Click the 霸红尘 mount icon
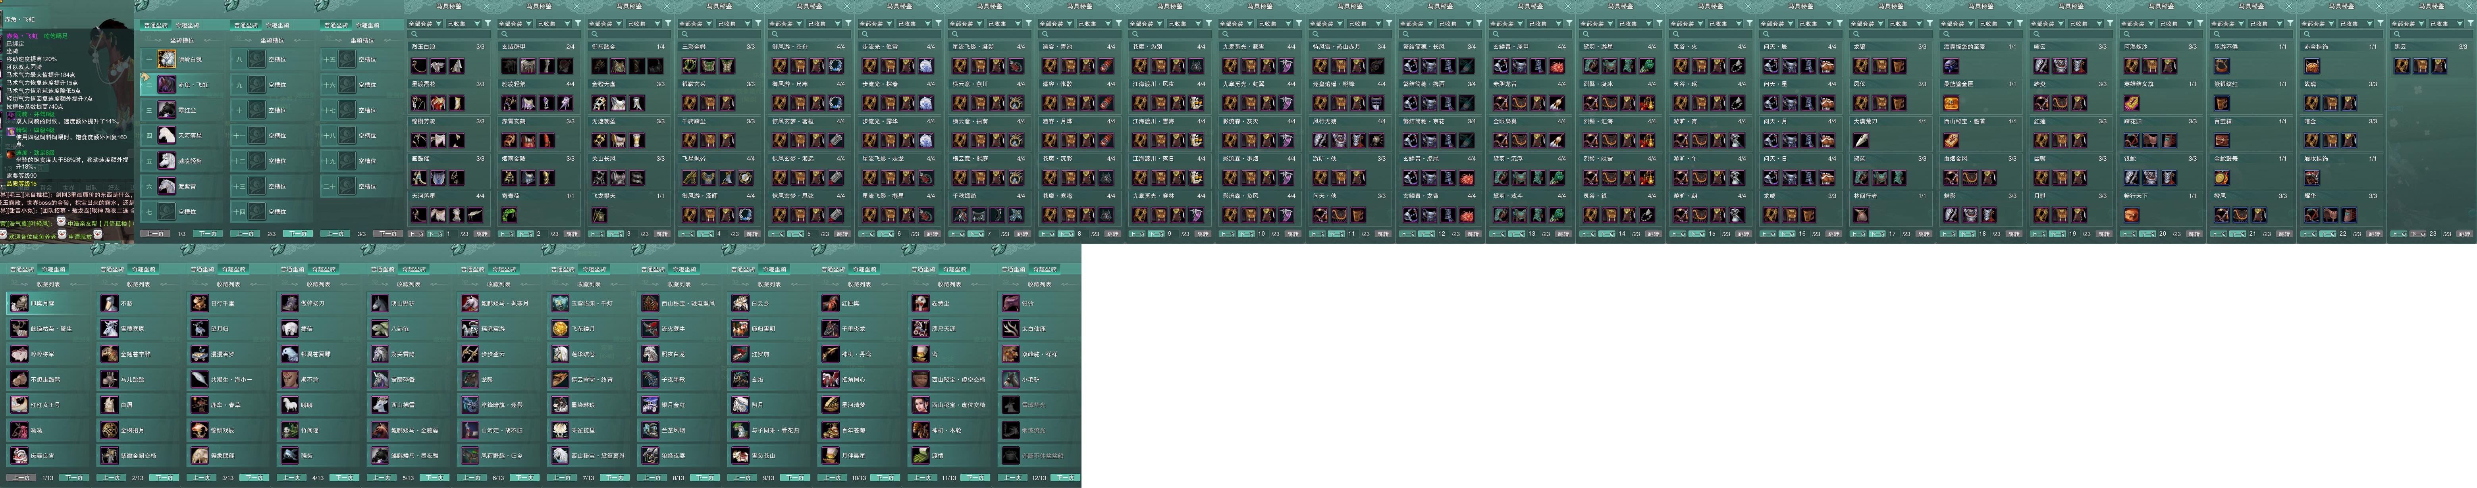Image resolution: width=2477 pixels, height=488 pixels. (x=167, y=110)
